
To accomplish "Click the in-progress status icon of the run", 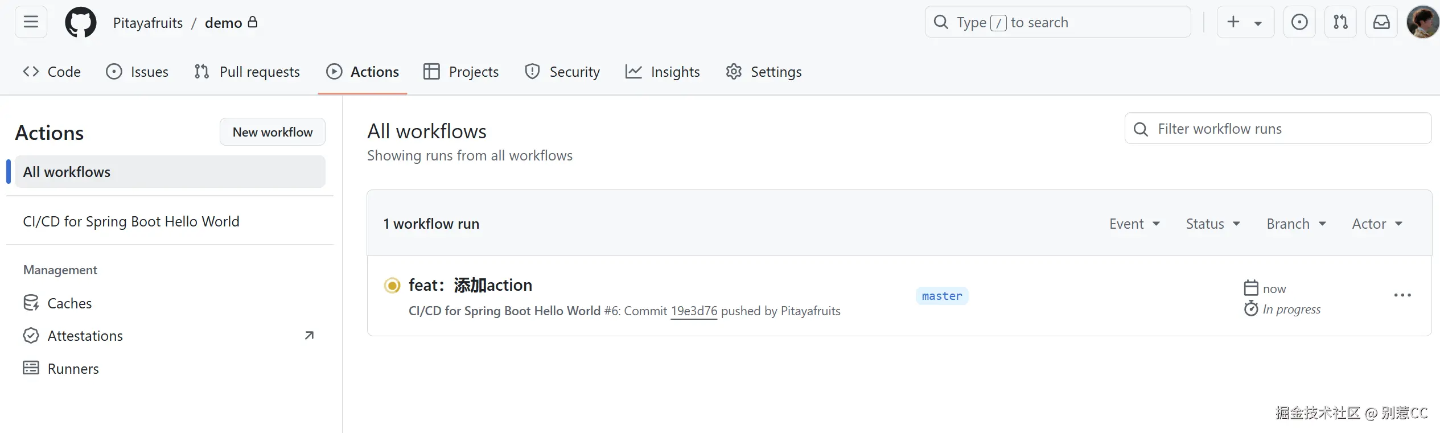I will click(392, 285).
